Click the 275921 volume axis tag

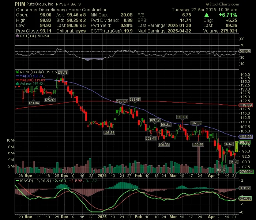tap(246, 171)
